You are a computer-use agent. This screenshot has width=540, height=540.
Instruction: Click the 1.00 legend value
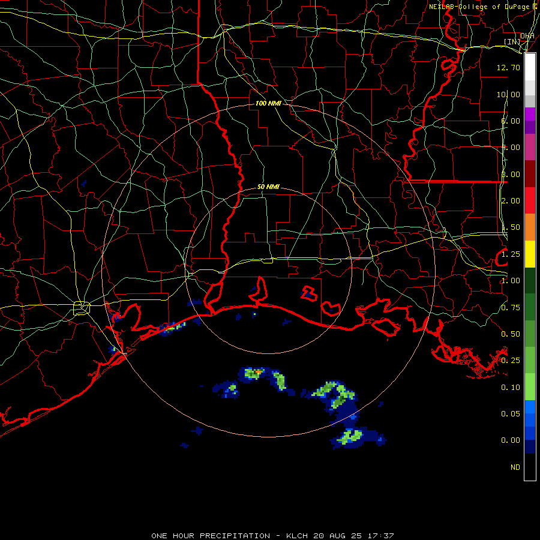point(511,281)
